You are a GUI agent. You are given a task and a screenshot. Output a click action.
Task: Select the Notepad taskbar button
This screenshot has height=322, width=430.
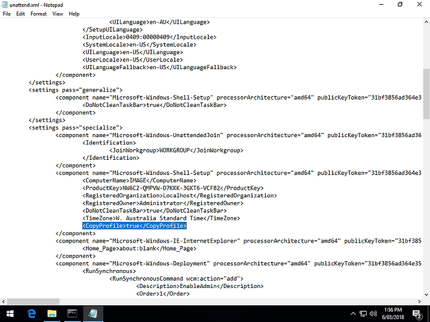93,314
